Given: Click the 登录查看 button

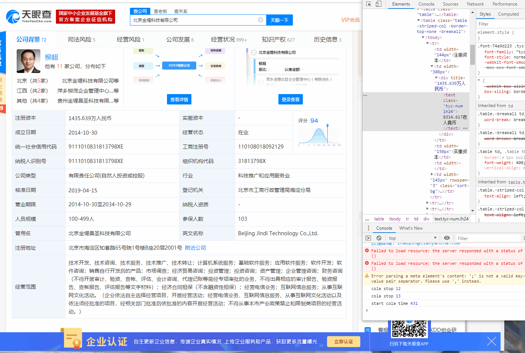Looking at the screenshot, I should (291, 99).
